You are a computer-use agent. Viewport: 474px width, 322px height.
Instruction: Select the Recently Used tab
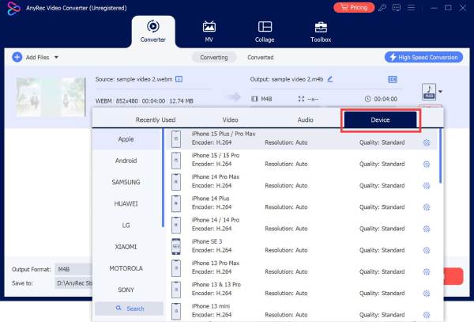[156, 119]
